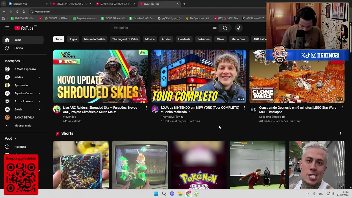Image resolution: width=352 pixels, height=198 pixels.
Task: Open uTorrent from the taskbar
Action: [196, 194]
